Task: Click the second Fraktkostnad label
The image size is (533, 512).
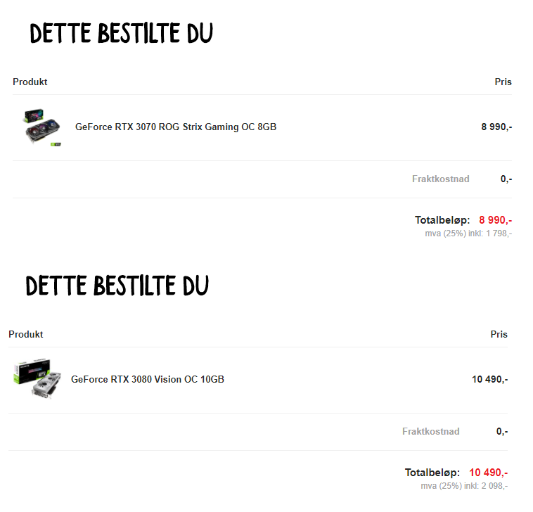Action: click(x=430, y=431)
